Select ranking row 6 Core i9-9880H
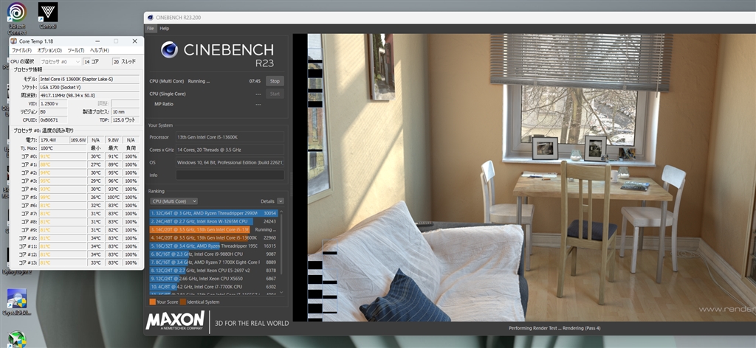The width and height of the screenshot is (756, 348). coord(213,254)
